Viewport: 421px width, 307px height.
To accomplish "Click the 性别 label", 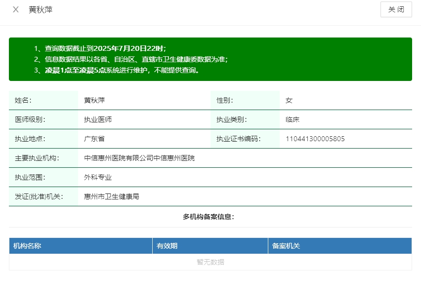I will click(x=225, y=100).
